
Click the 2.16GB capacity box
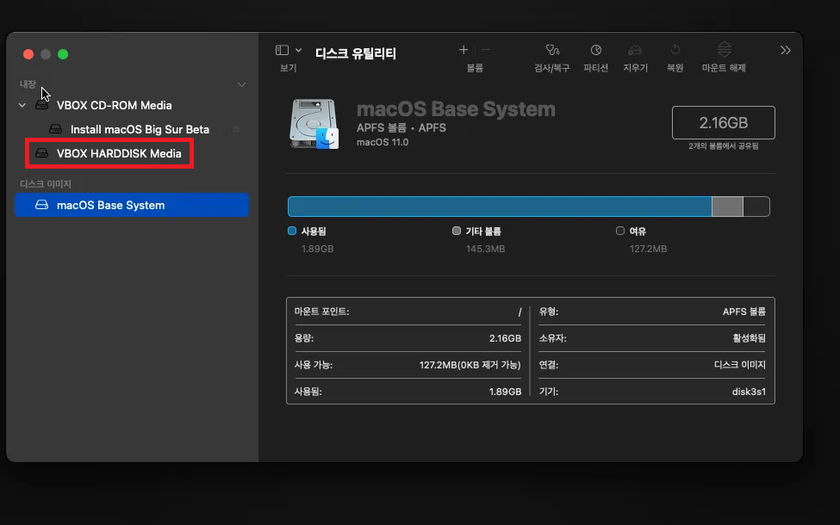tap(723, 122)
